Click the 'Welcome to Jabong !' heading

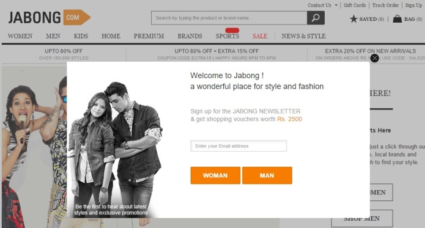(227, 76)
